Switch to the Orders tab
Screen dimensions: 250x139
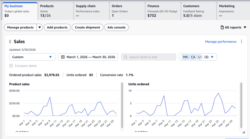coord(127,11)
